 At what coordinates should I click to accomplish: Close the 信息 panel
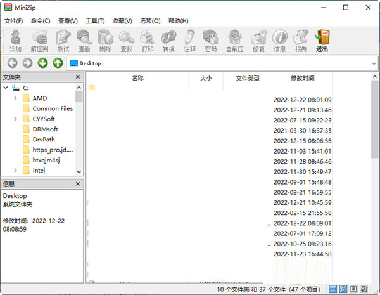pos(78,184)
